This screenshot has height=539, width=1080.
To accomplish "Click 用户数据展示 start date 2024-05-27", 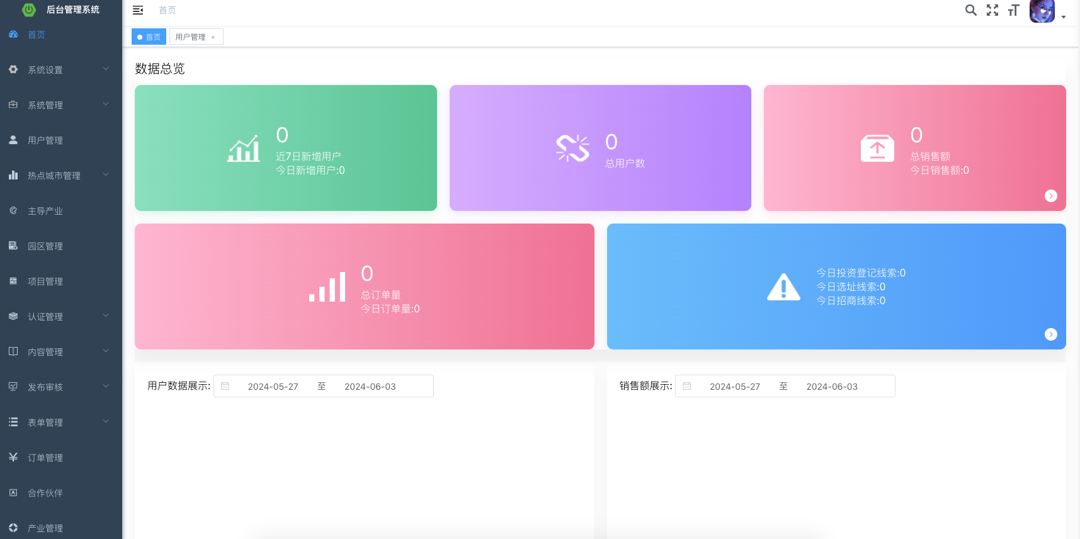I will tap(273, 387).
